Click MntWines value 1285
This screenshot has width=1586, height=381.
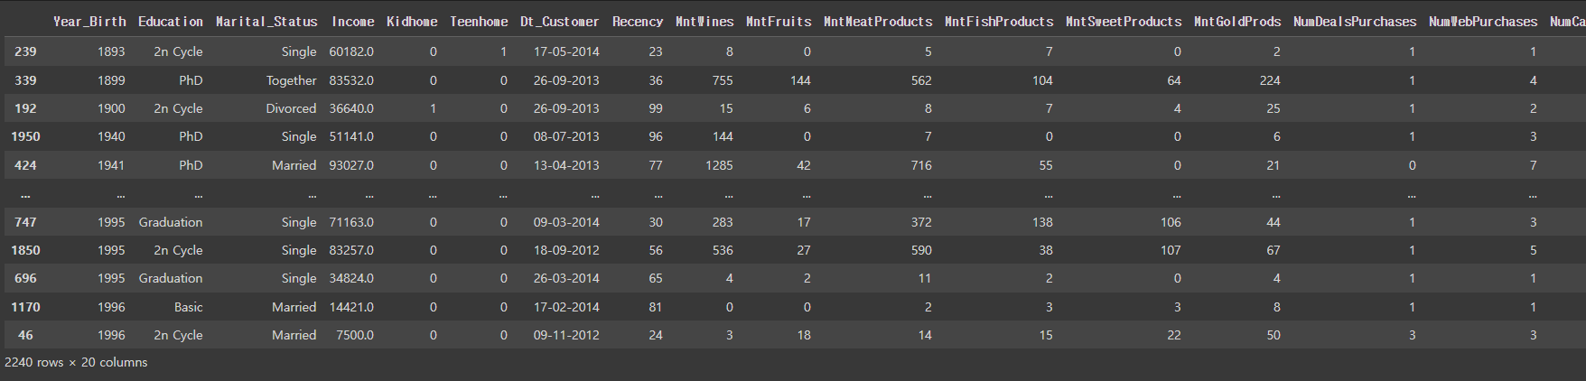tap(720, 165)
